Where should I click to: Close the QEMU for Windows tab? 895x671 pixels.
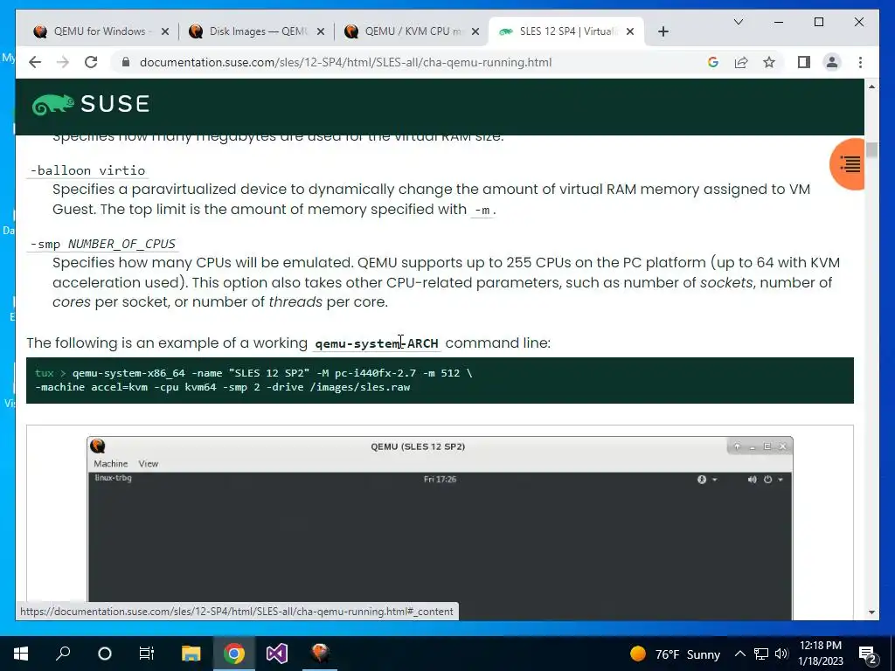click(x=165, y=31)
